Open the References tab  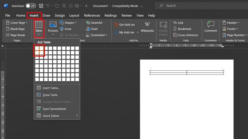[92, 15]
